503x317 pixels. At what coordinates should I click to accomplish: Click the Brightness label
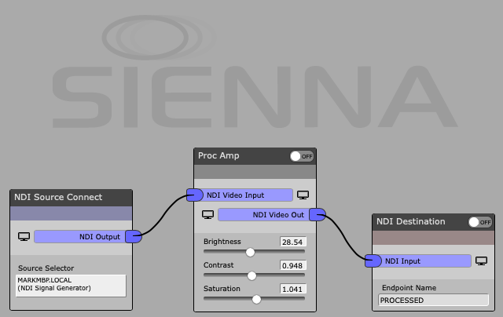tap(222, 242)
